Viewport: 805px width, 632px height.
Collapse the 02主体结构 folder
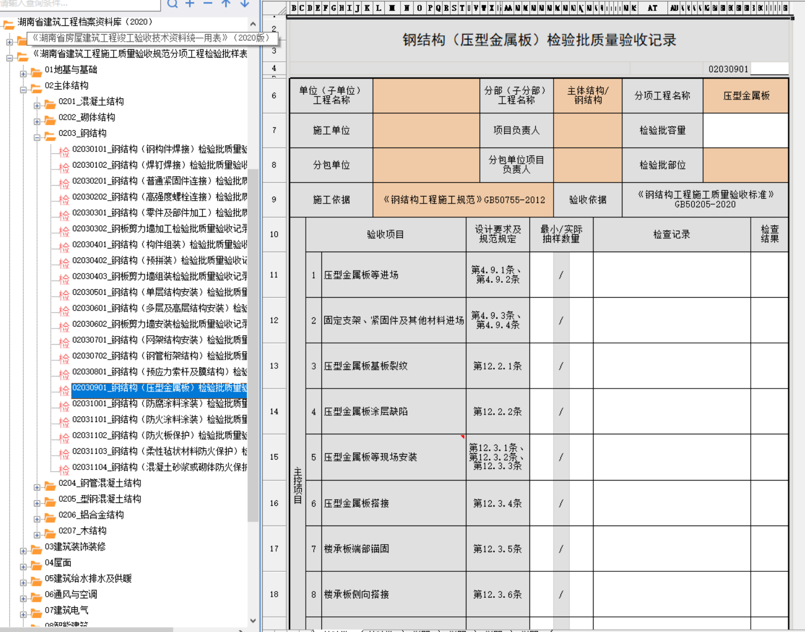click(23, 90)
